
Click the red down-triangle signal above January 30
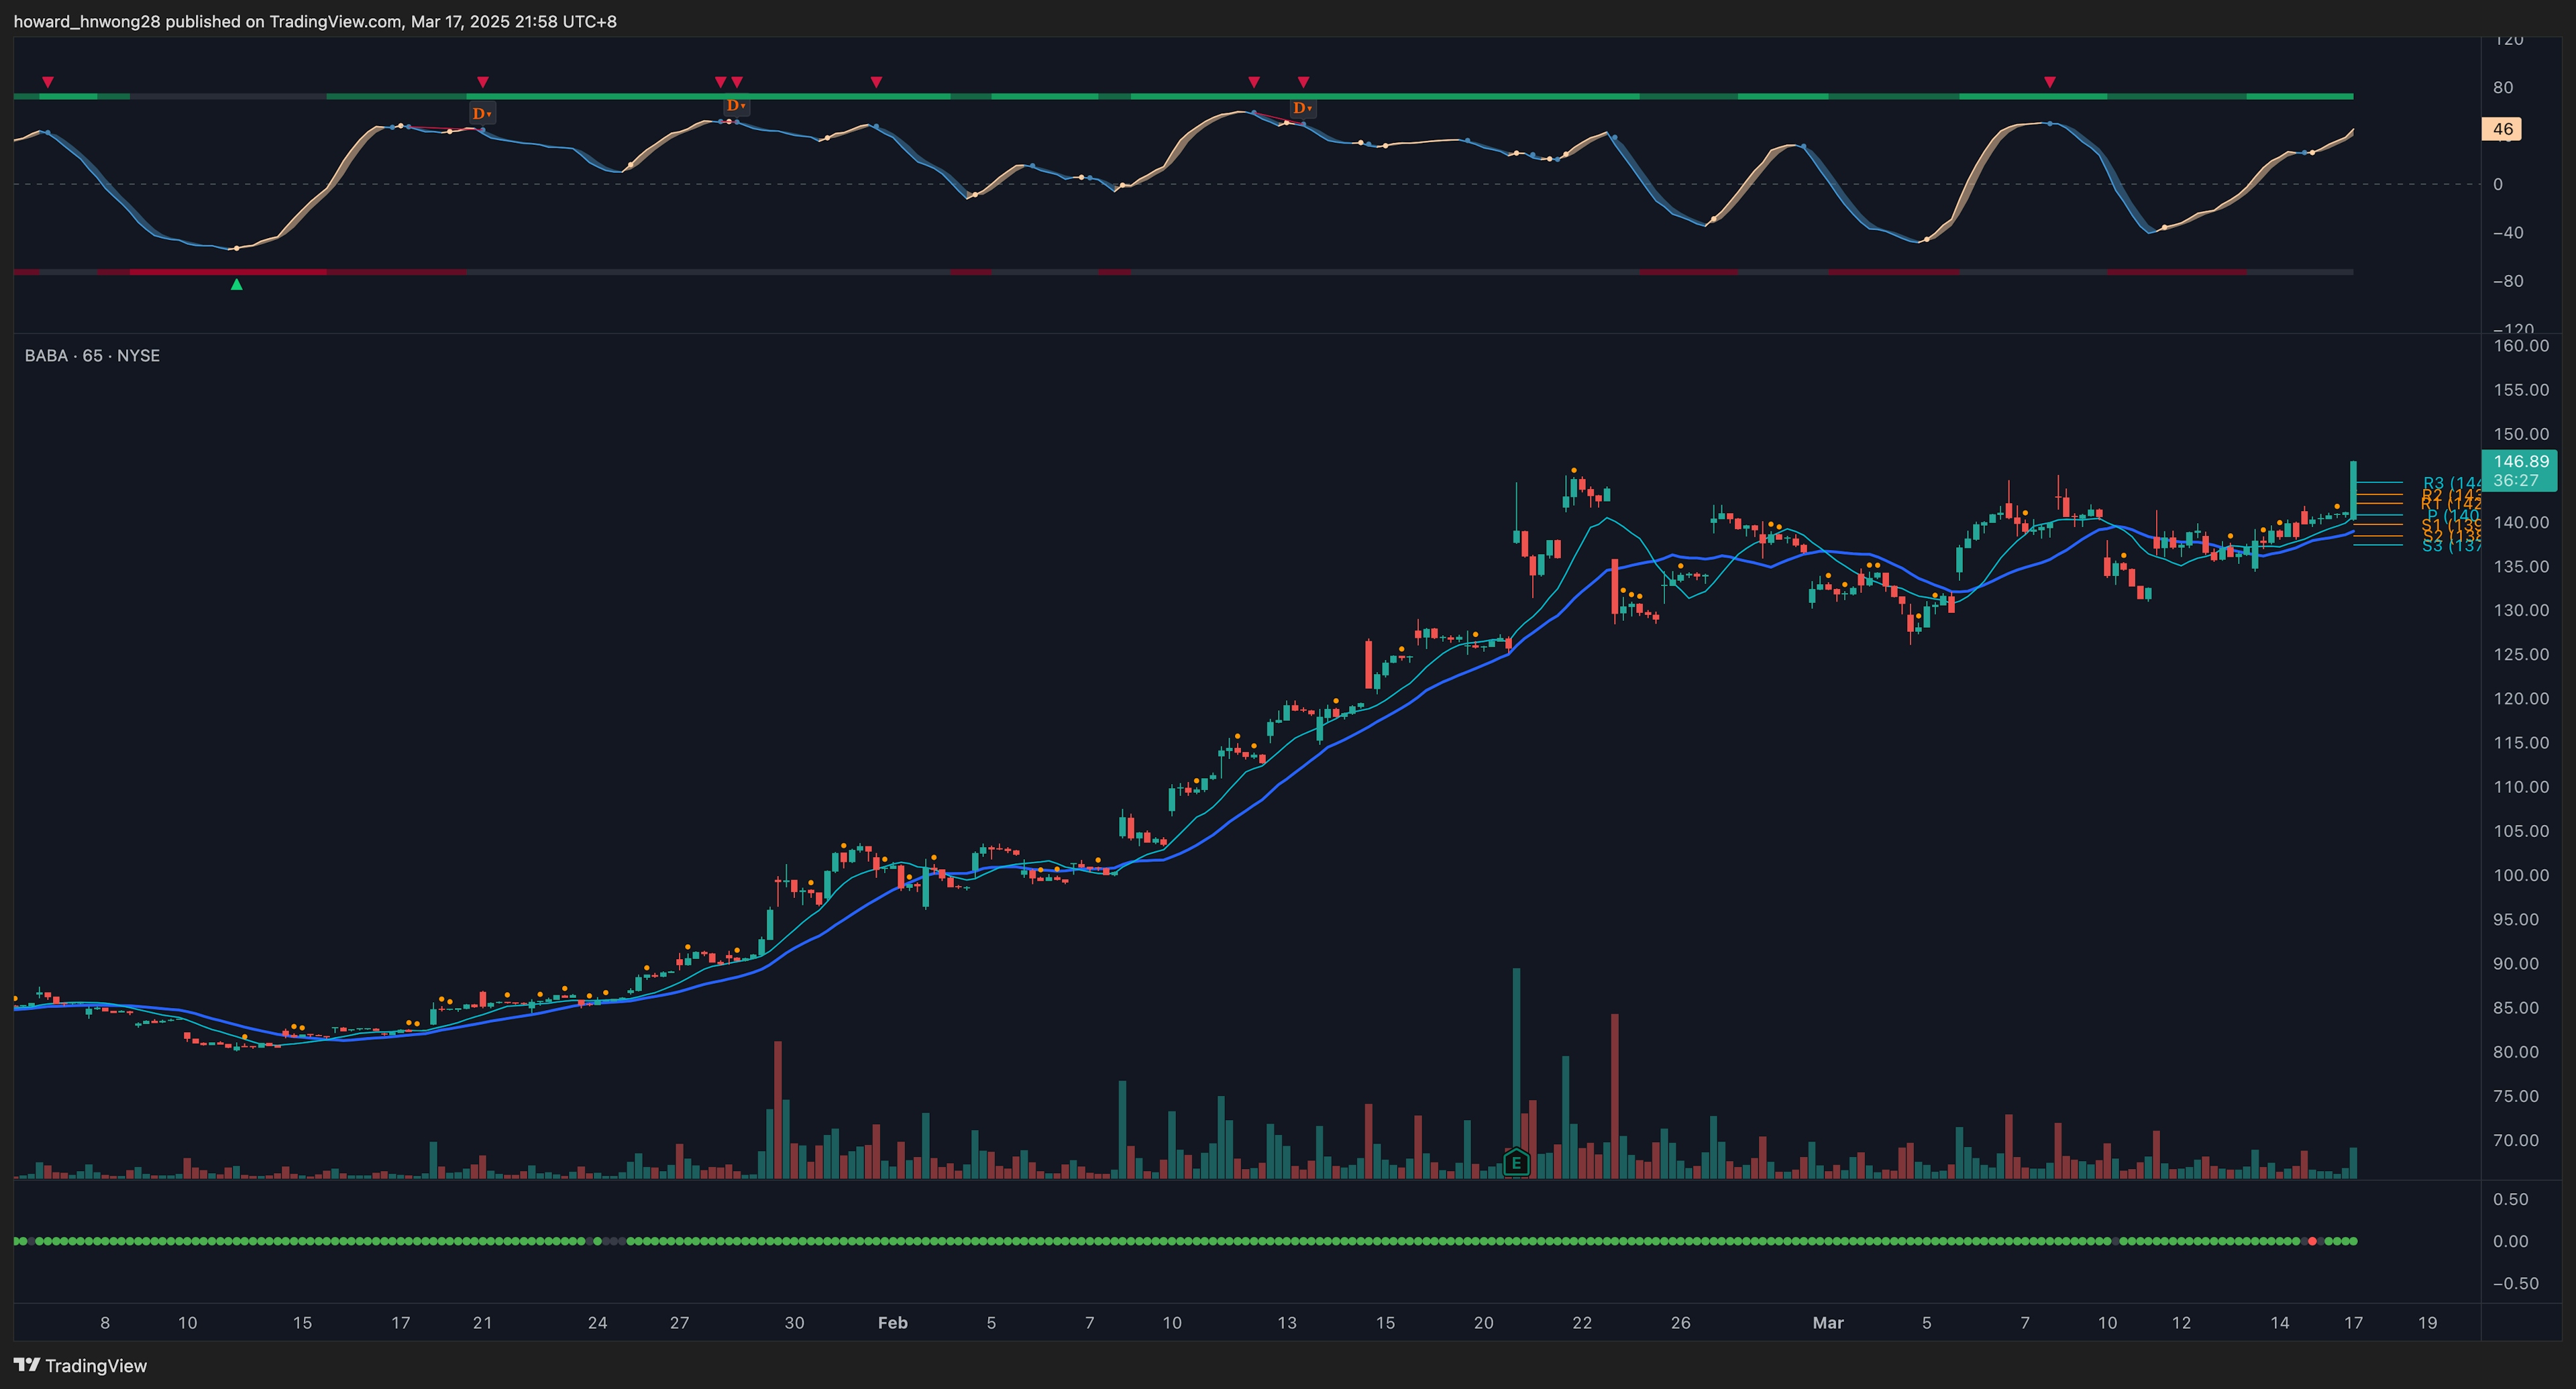pos(876,82)
